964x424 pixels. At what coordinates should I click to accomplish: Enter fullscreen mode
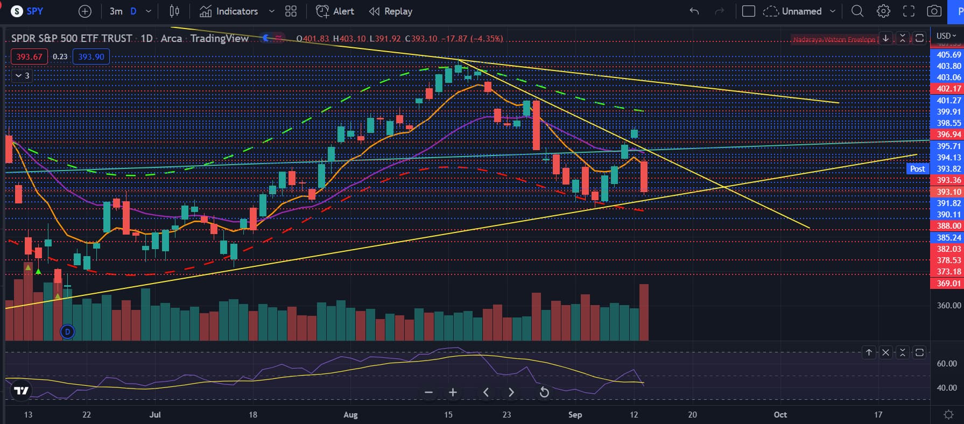[x=909, y=11]
